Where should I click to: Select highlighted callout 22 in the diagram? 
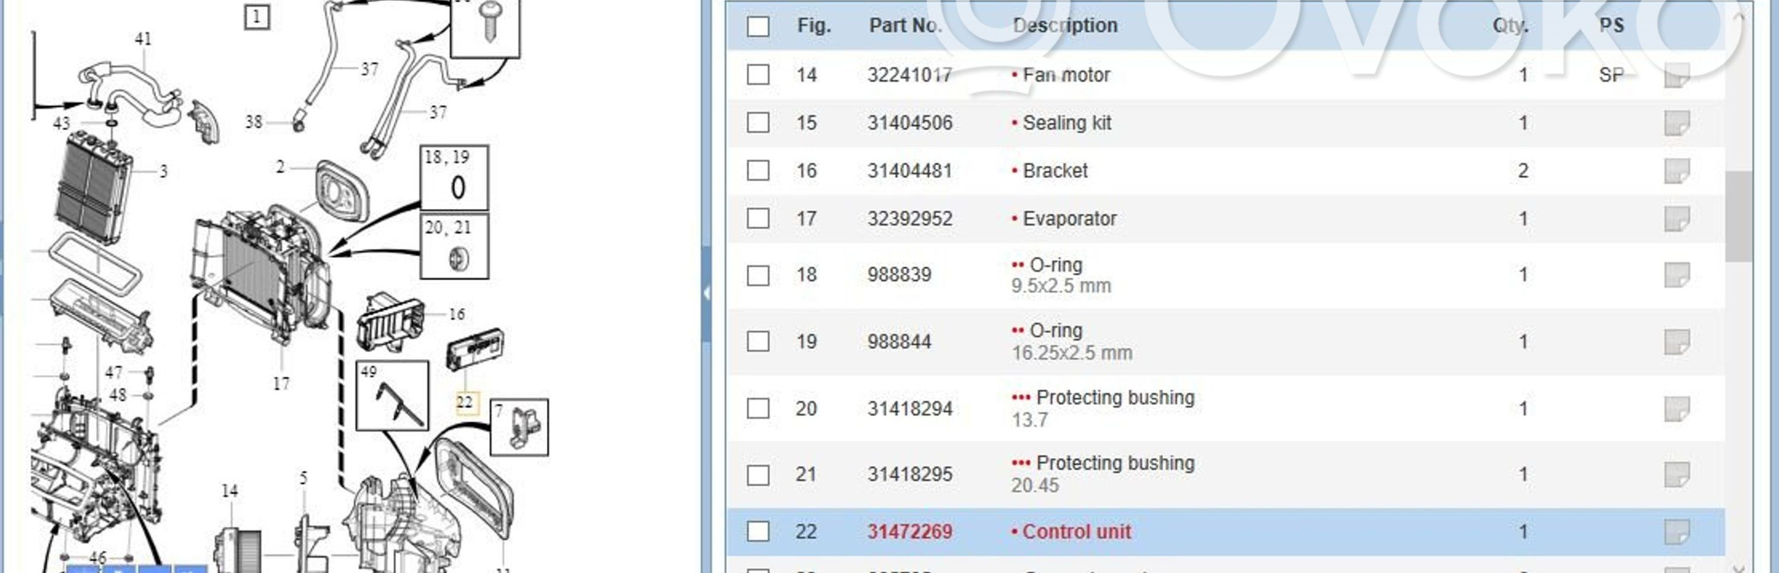click(x=465, y=402)
